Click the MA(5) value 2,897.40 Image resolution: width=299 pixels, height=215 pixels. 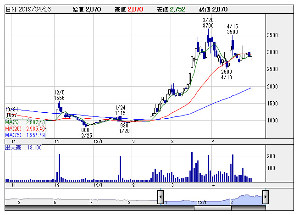point(35,122)
